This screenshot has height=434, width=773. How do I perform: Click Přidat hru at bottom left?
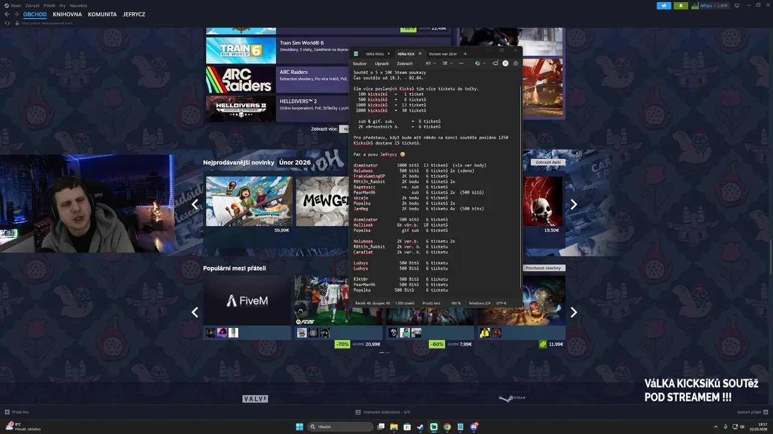click(x=17, y=412)
